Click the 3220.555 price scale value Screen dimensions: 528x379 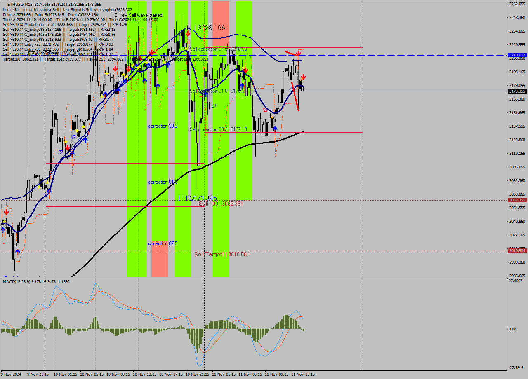[x=517, y=45]
